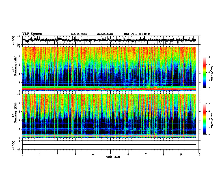Click the "8" kHz tick of ch.1 spectrogram
The image size is (224, 173).
coord(20,56)
